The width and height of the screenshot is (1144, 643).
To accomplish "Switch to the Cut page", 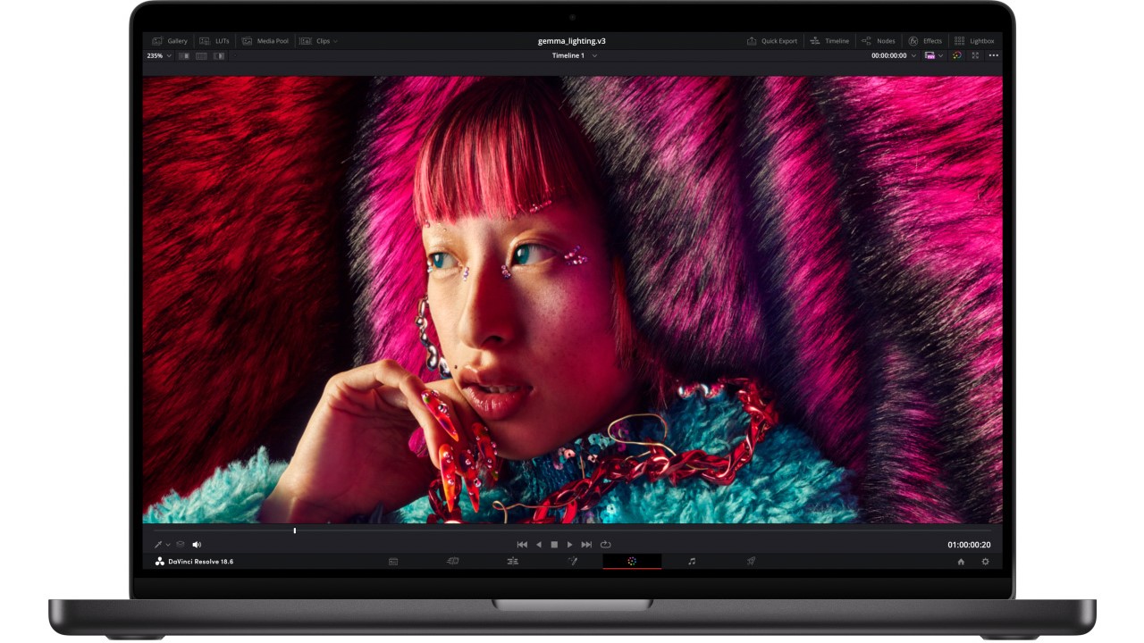I will [452, 562].
